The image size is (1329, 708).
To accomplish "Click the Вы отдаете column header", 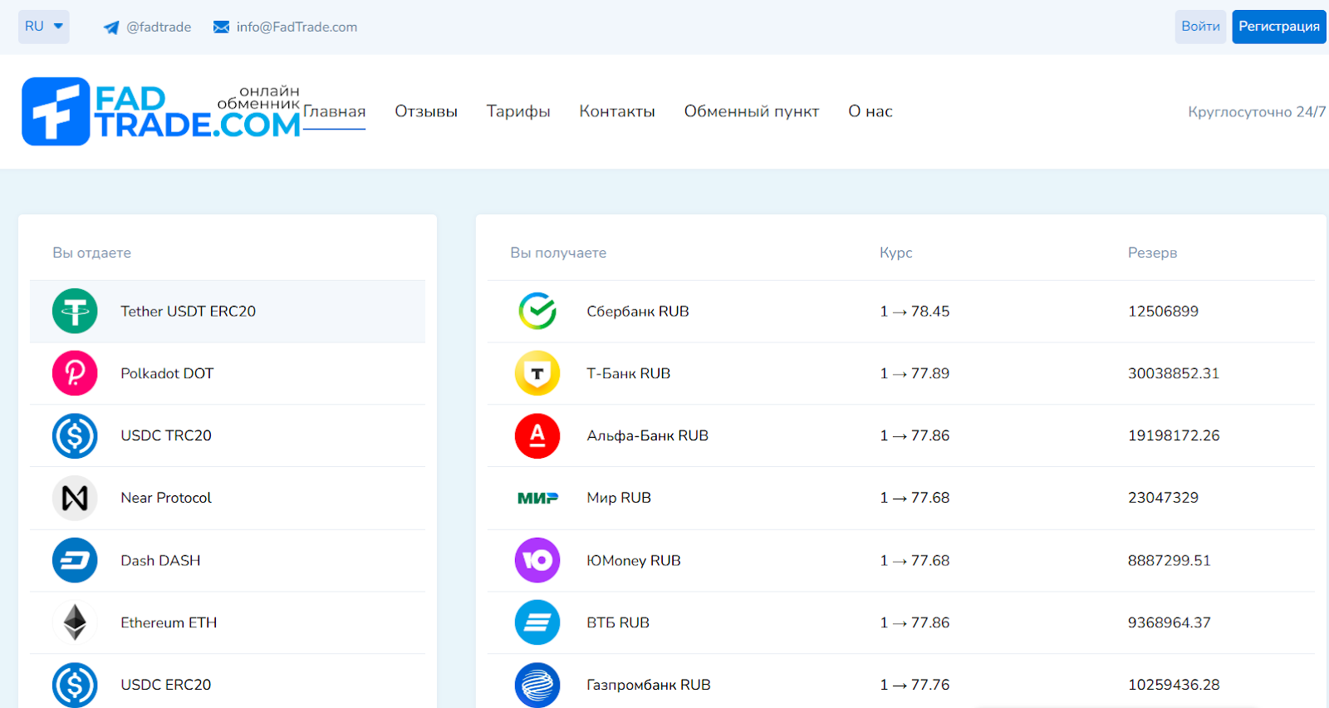I will pyautogui.click(x=91, y=253).
